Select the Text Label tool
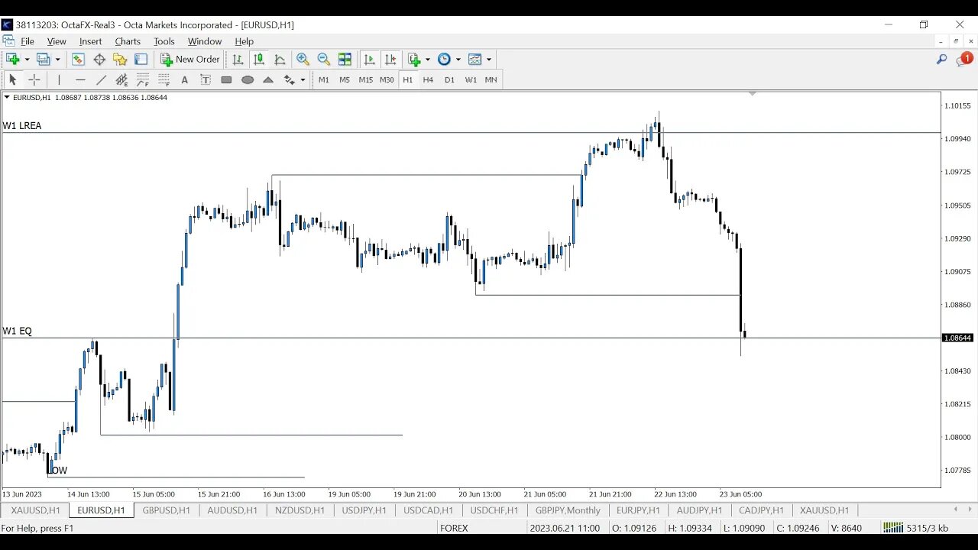The height and width of the screenshot is (550, 978). [206, 79]
